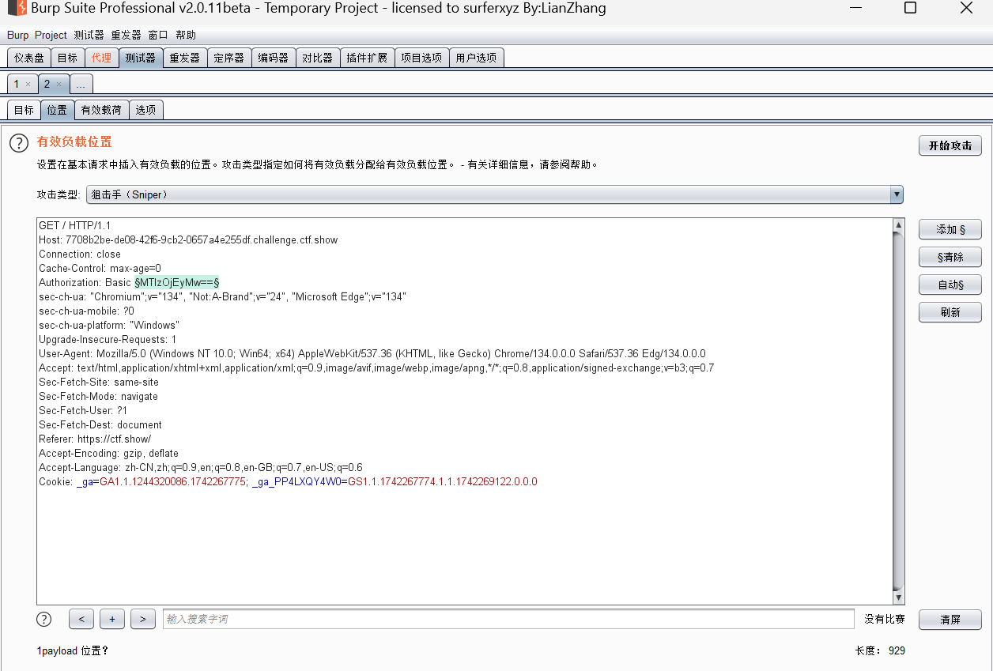Open the 攻击类型 Sniper dropdown
The image size is (993, 671).
[495, 194]
